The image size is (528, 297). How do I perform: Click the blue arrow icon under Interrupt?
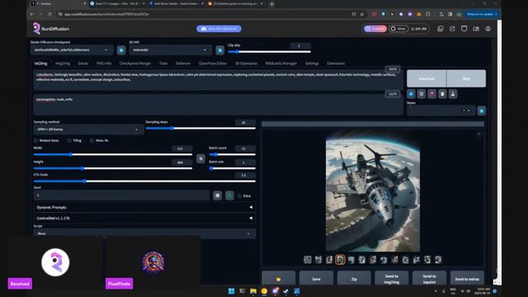[x=411, y=94]
